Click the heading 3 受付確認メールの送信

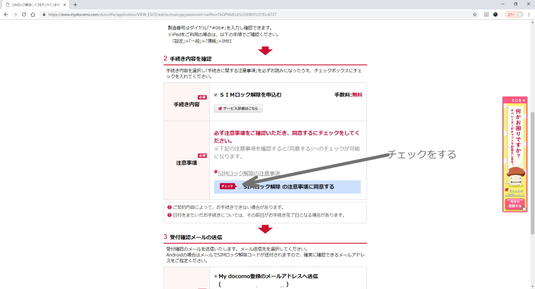point(193,237)
